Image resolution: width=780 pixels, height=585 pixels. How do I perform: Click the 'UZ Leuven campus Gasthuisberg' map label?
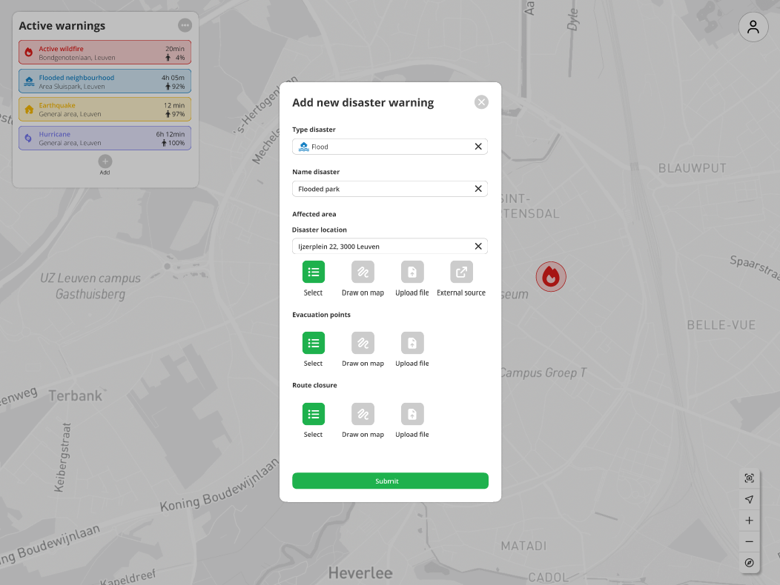(x=90, y=286)
